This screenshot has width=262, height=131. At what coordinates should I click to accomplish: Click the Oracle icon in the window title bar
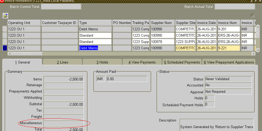coord(2,1)
